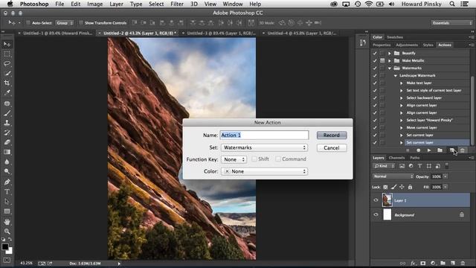This screenshot has height=268, width=476.
Task: Toggle the Make Metallic dialog control box
Action: (x=382, y=60)
